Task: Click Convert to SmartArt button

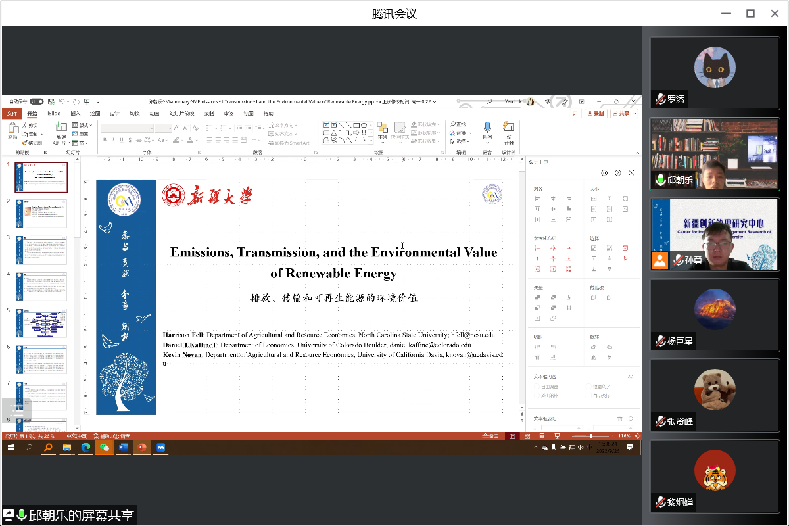Action: coord(291,143)
